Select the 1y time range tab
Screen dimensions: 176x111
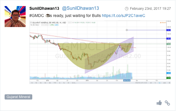click(60, 83)
